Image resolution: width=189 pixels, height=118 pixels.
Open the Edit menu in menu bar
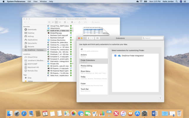(29, 1)
